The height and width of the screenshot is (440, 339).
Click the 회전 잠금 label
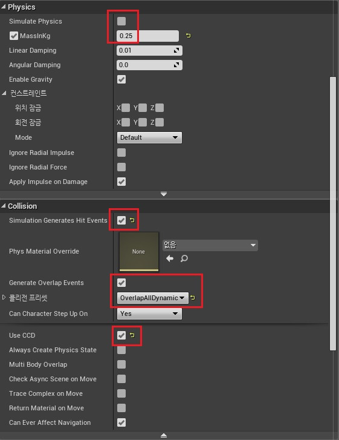click(x=28, y=122)
